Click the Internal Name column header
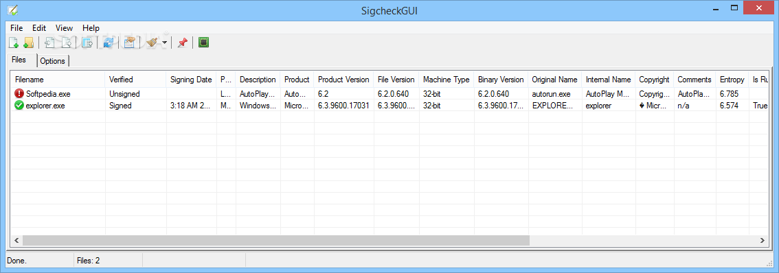779x273 pixels. click(x=609, y=80)
